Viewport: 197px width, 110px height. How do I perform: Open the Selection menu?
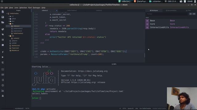pyautogui.click(x=23, y=8)
